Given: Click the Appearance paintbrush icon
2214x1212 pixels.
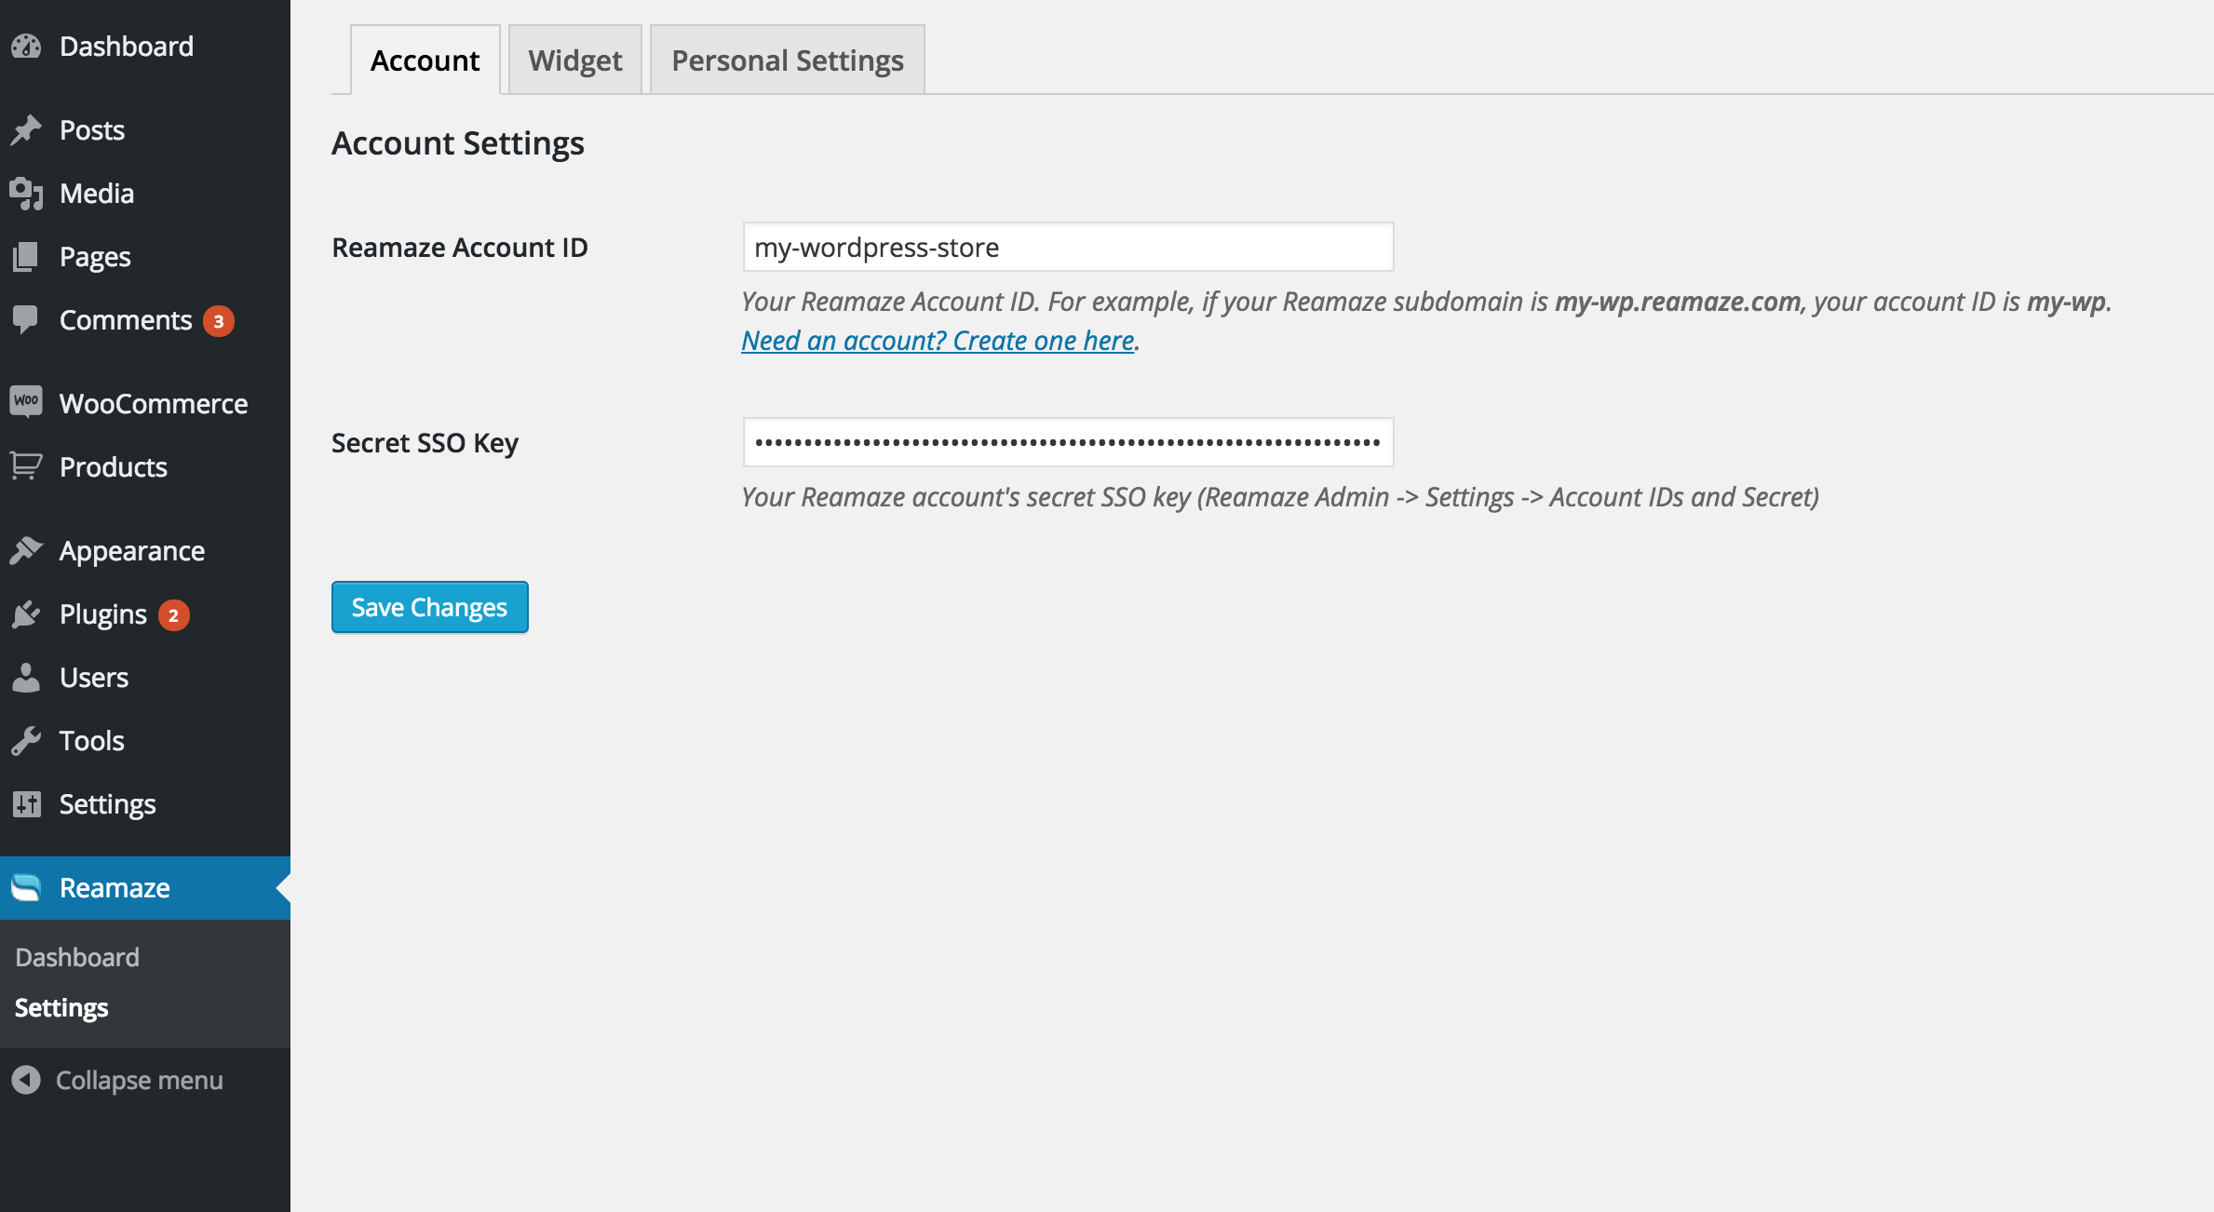Looking at the screenshot, I should point(26,550).
